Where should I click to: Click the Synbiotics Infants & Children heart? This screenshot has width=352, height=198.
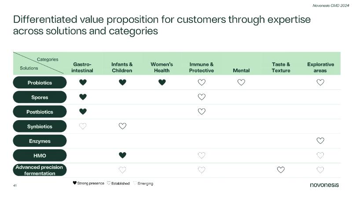tap(122, 126)
